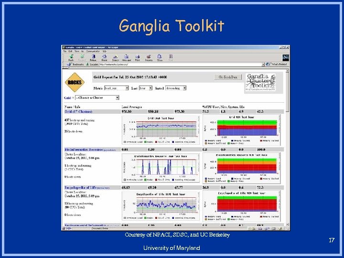Open the Encyclopedia of Life load graph
Image resolution: width=344 pixels, height=258 pixels.
pos(161,206)
